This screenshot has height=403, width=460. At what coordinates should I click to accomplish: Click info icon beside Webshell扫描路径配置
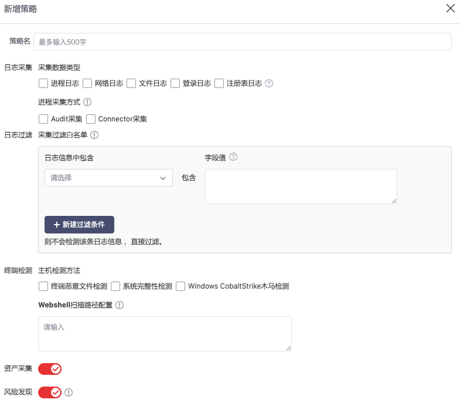click(120, 305)
